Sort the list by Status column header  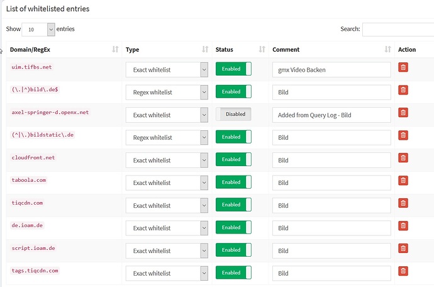coord(236,50)
